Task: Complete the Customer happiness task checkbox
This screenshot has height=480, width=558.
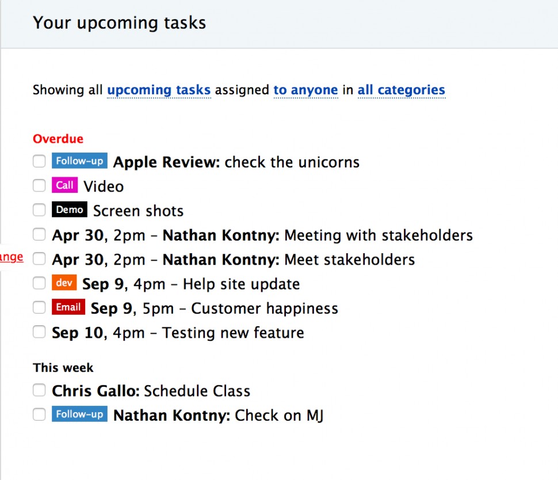Action: pos(39,308)
